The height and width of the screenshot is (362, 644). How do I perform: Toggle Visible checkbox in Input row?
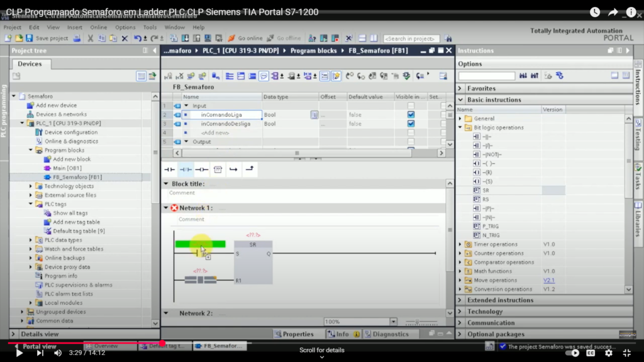[411, 106]
